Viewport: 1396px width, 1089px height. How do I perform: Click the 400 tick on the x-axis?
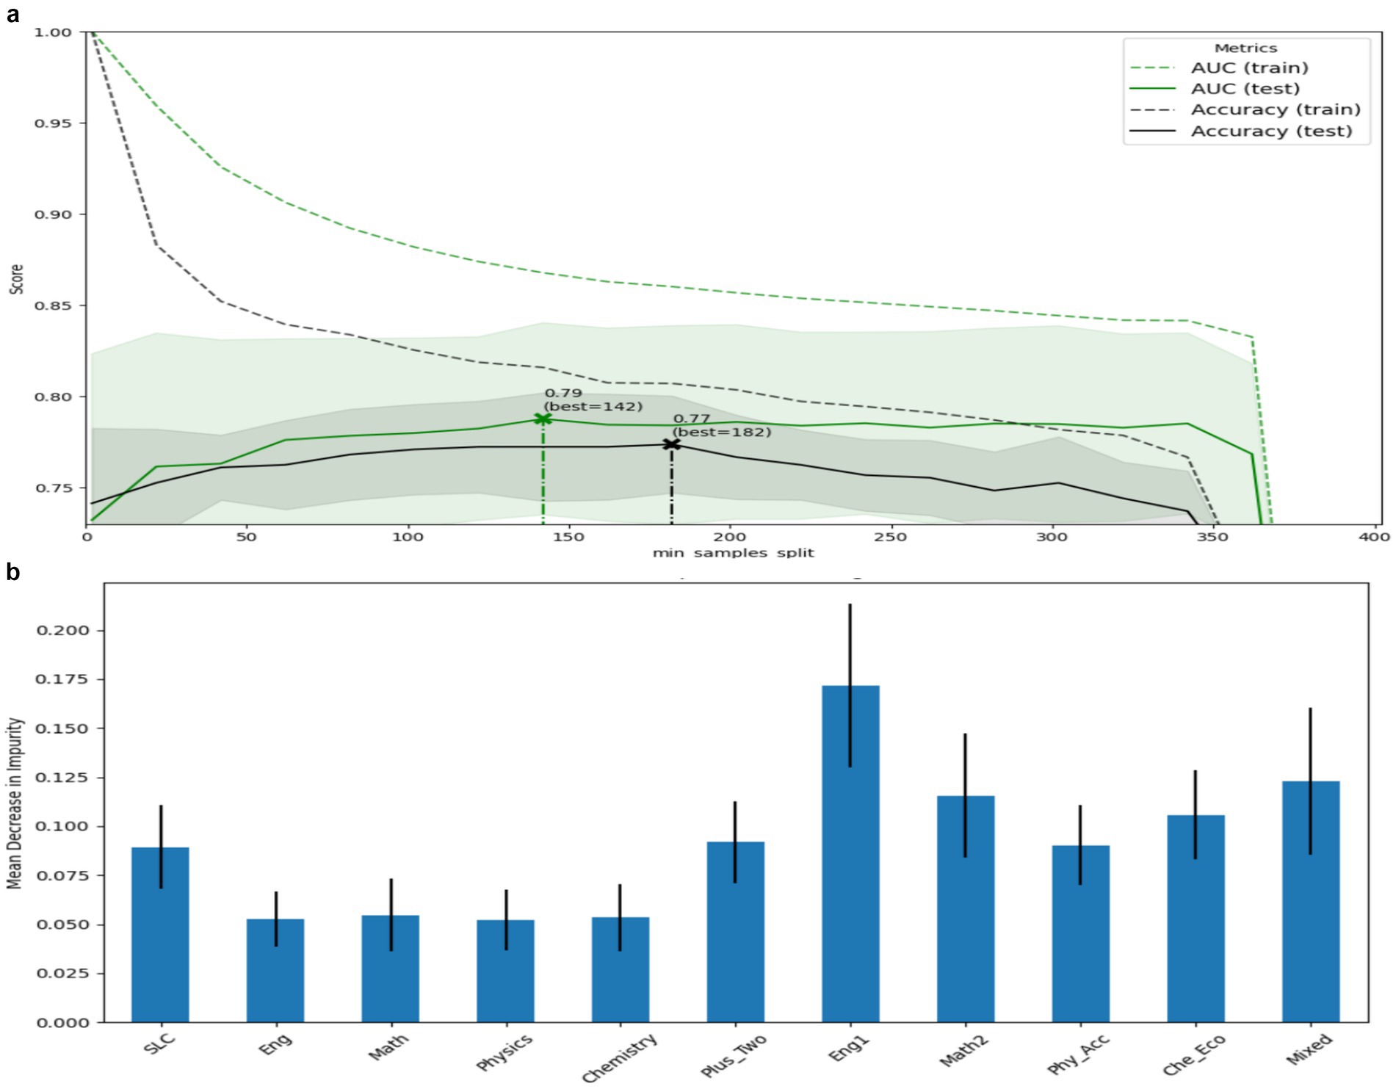click(x=1374, y=537)
